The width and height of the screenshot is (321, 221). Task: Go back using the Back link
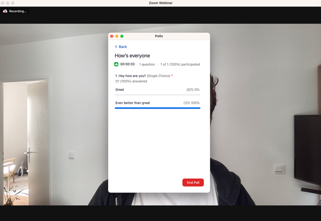(x=122, y=47)
